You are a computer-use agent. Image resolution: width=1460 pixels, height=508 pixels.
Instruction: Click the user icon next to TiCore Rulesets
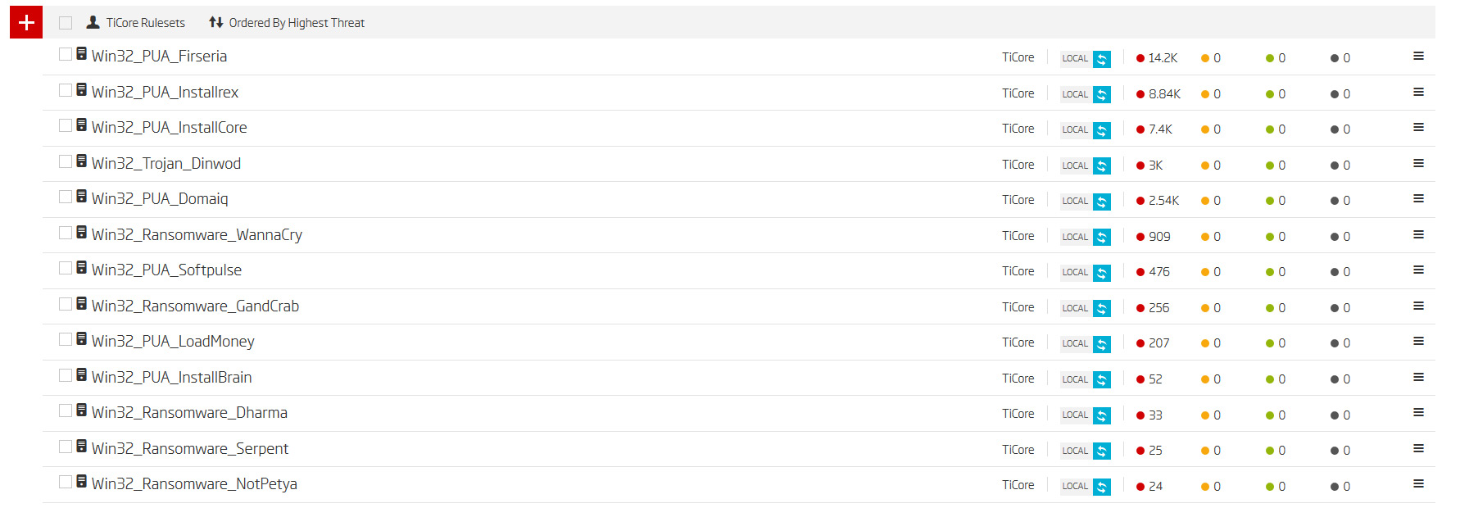click(93, 22)
